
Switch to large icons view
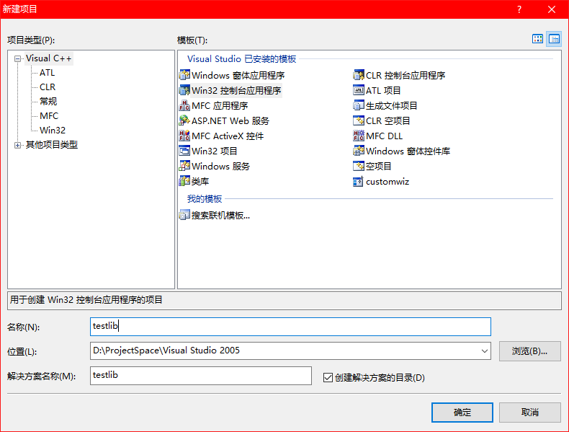[537, 39]
